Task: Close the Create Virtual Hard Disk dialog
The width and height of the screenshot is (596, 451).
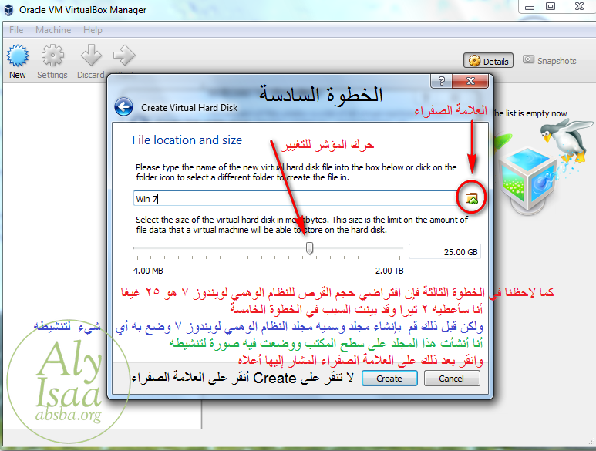Action: coord(471,81)
